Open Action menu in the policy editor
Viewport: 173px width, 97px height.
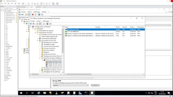pyautogui.click(x=39, y=21)
